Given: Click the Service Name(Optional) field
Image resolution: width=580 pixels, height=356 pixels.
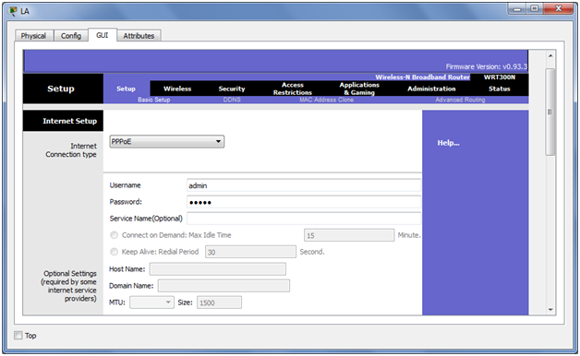Looking at the screenshot, I should coord(304,219).
